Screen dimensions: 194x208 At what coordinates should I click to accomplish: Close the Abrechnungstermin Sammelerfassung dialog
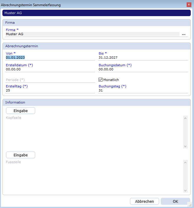[x=188, y=5]
